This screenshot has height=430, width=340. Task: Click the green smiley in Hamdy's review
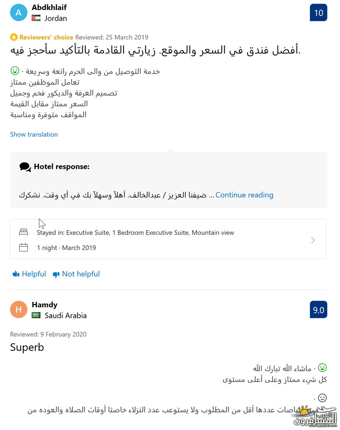pos(322,368)
